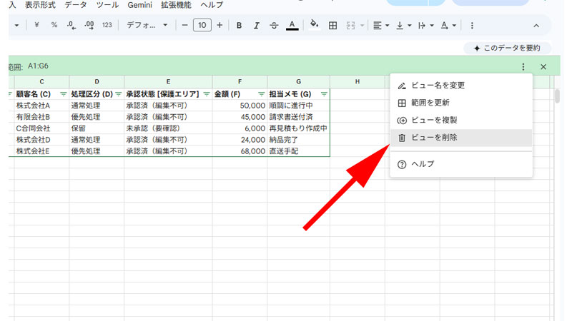Screen dimensions: 572x321
Task: Expand the merge cells dropdown arrow
Action: tap(363, 26)
